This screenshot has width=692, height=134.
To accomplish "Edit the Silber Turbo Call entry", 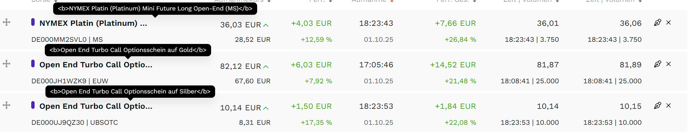I will 657,105.
